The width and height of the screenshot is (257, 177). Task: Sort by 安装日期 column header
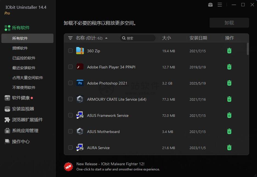coord(198,38)
